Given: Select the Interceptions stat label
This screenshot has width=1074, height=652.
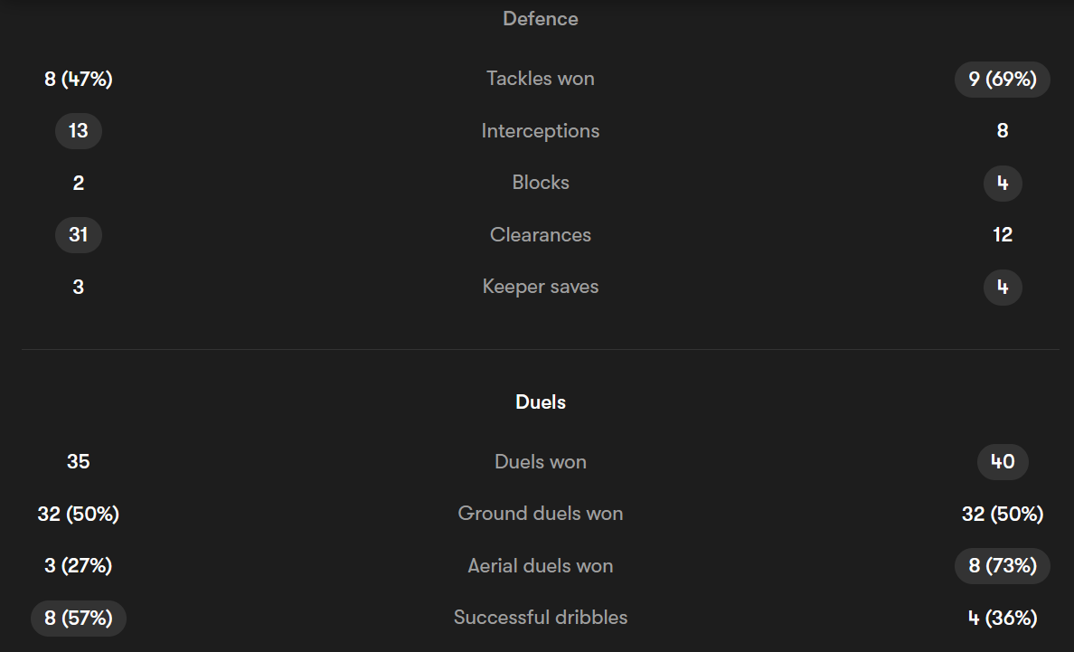Looking at the screenshot, I should click(540, 131).
